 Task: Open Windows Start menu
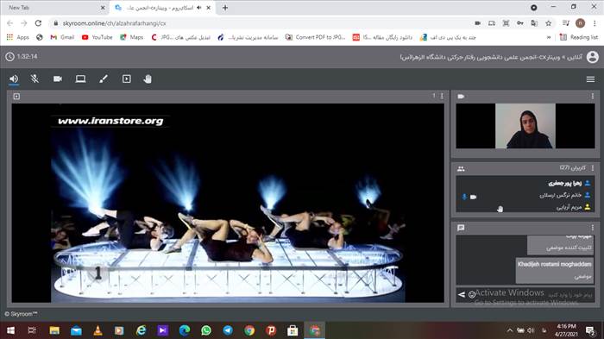(10, 330)
